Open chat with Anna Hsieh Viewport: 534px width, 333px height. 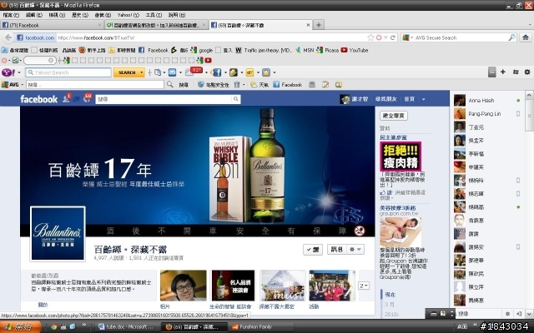tap(487, 101)
